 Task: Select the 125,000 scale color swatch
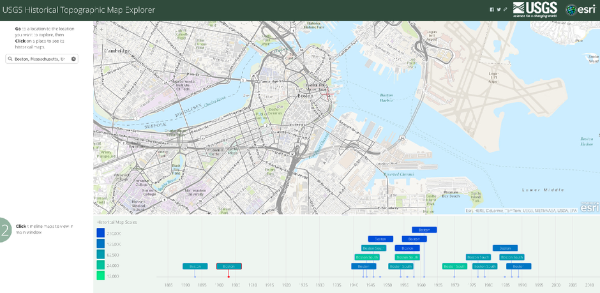tap(101, 244)
